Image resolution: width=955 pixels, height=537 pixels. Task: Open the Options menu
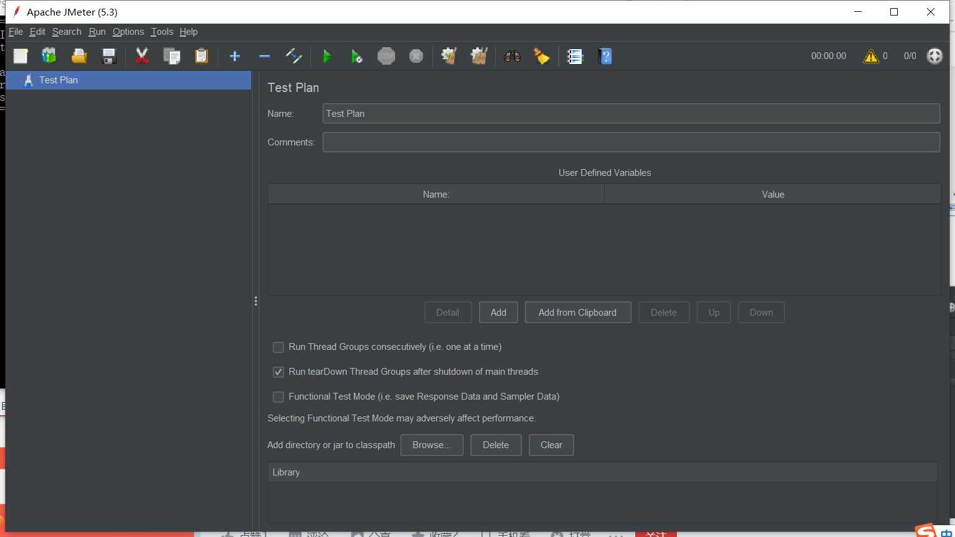click(128, 32)
